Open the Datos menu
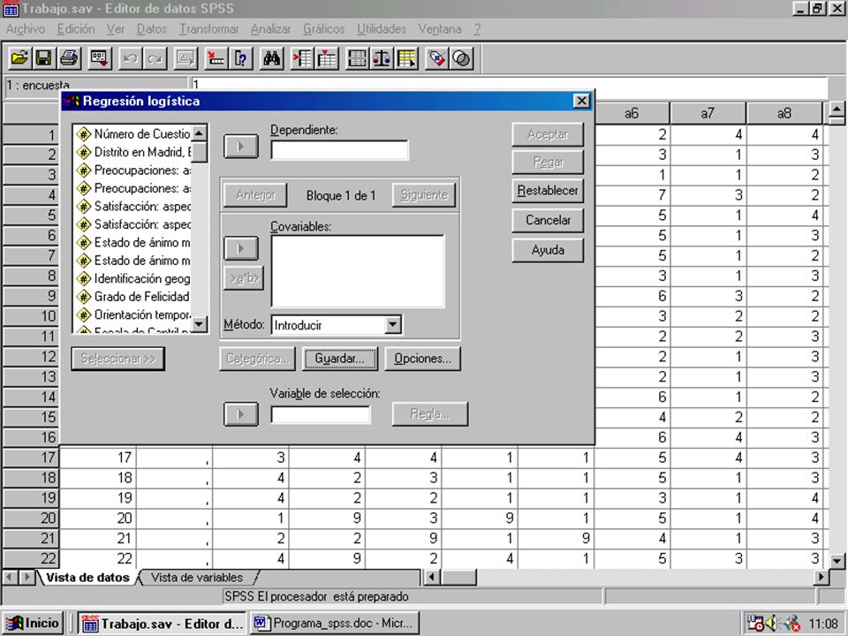Screen dimensions: 848x636 (x=151, y=28)
